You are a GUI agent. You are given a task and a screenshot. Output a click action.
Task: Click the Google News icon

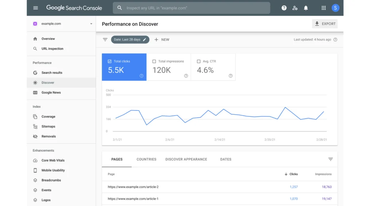35,93
